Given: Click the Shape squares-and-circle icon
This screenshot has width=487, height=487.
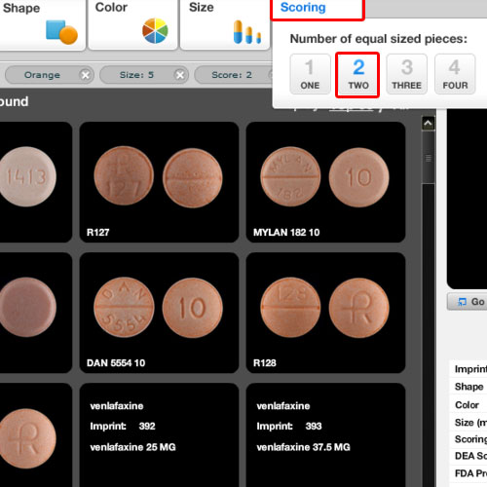Looking at the screenshot, I should [x=61, y=32].
